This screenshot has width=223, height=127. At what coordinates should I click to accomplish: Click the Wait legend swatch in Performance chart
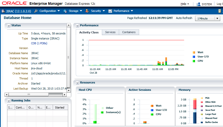(x=194, y=52)
